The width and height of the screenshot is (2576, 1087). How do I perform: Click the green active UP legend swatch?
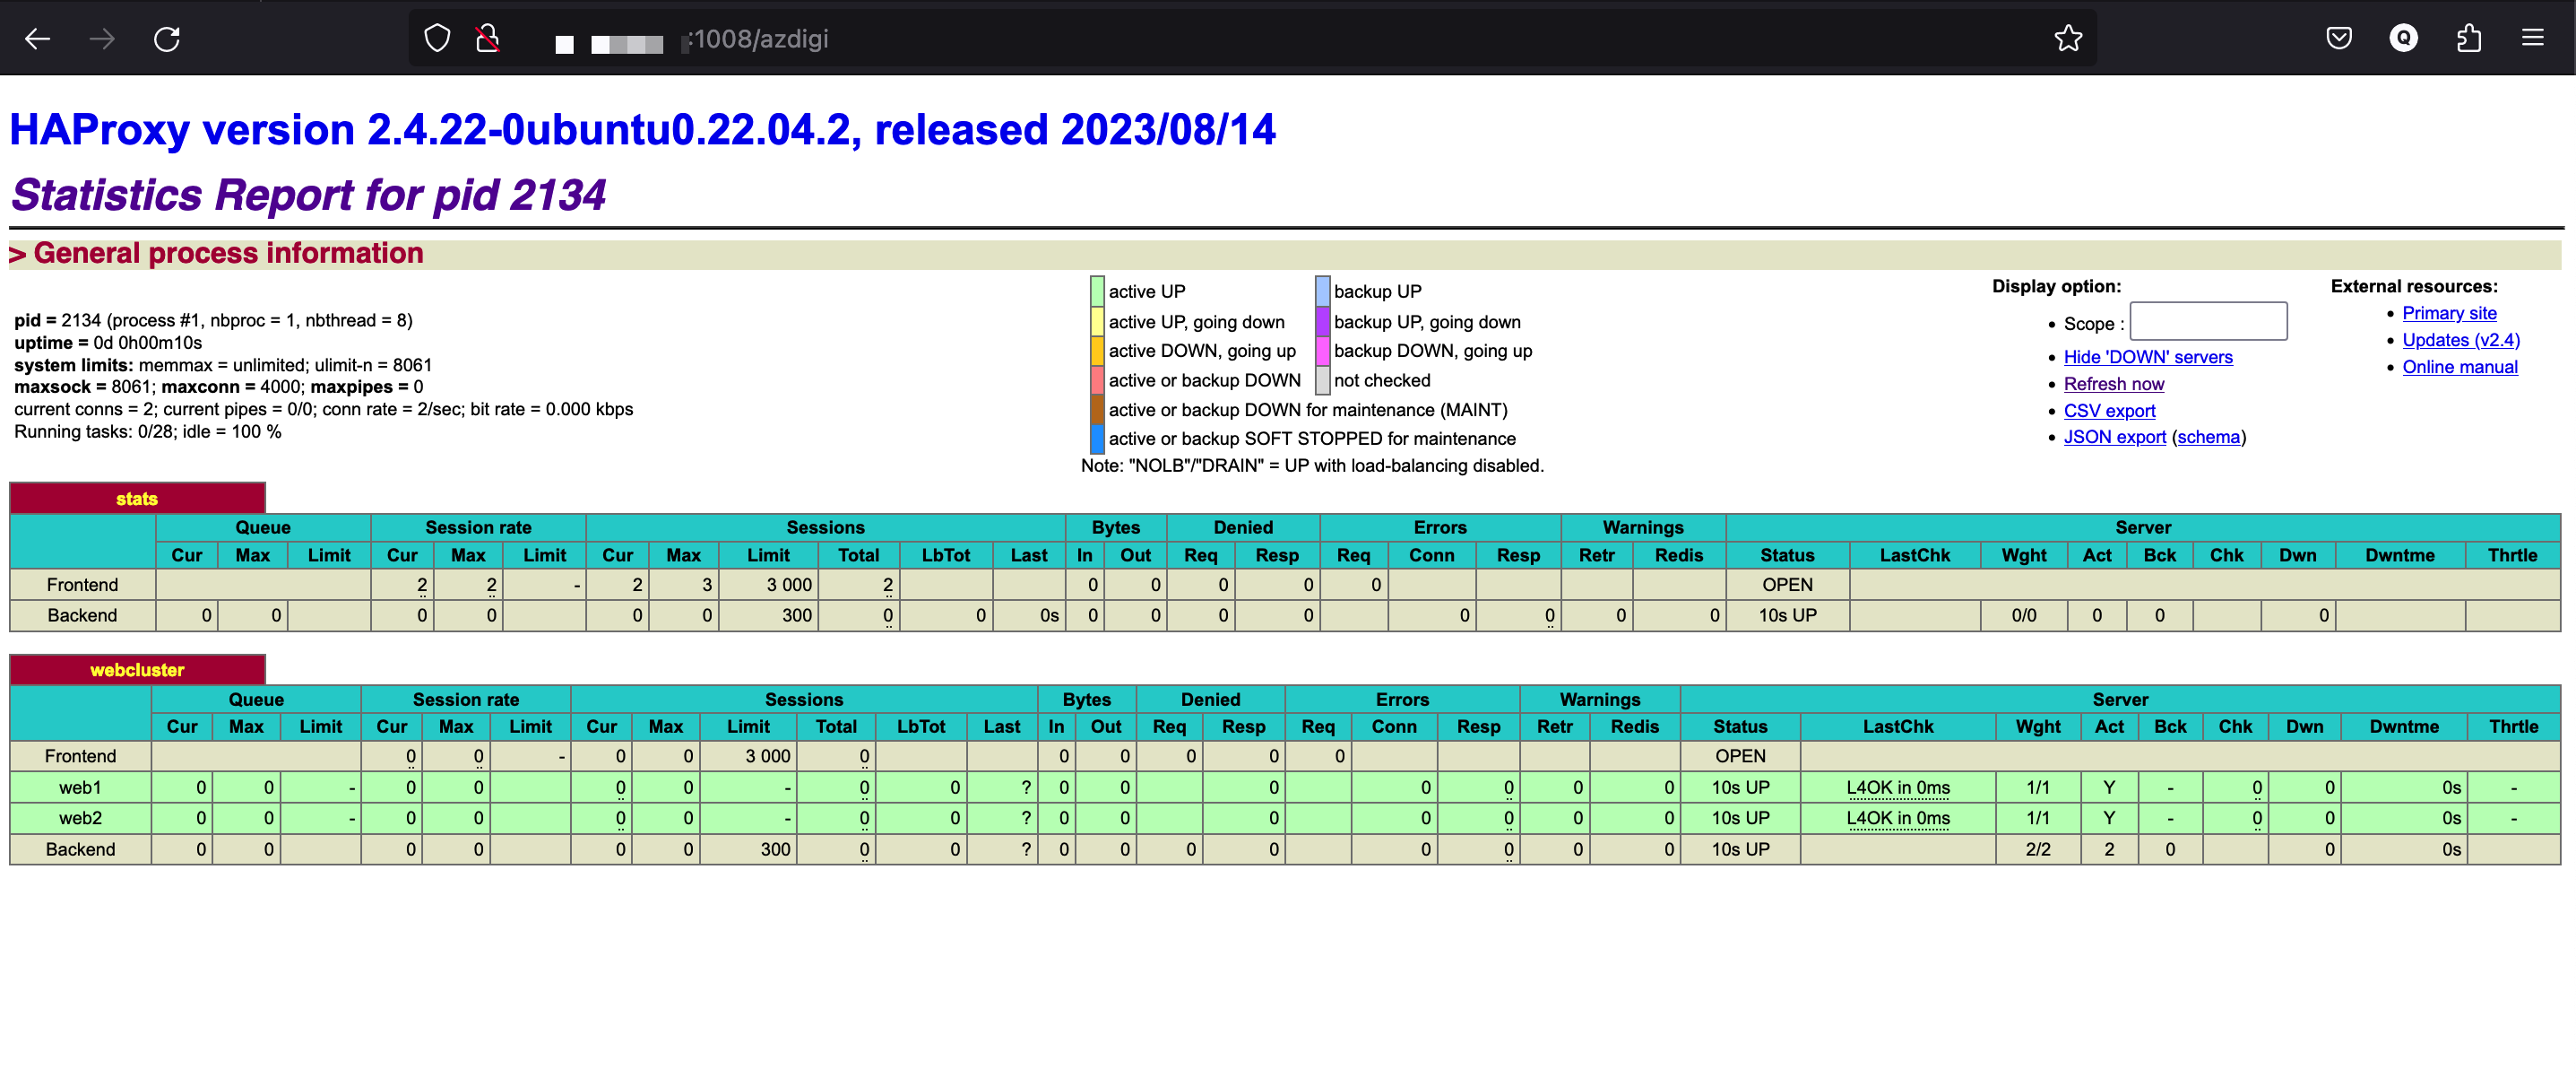pos(1097,291)
